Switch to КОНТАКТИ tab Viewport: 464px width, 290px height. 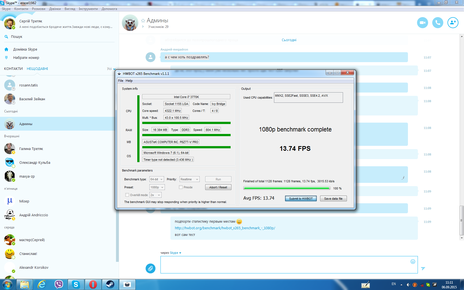coord(13,69)
